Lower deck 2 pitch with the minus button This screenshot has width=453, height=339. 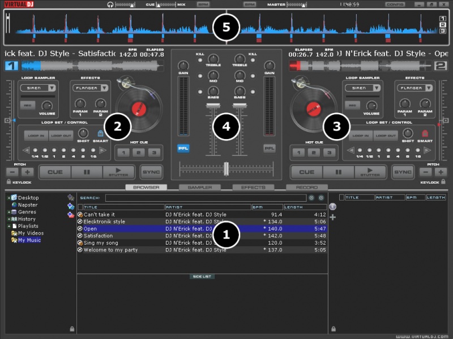[x=426, y=172]
